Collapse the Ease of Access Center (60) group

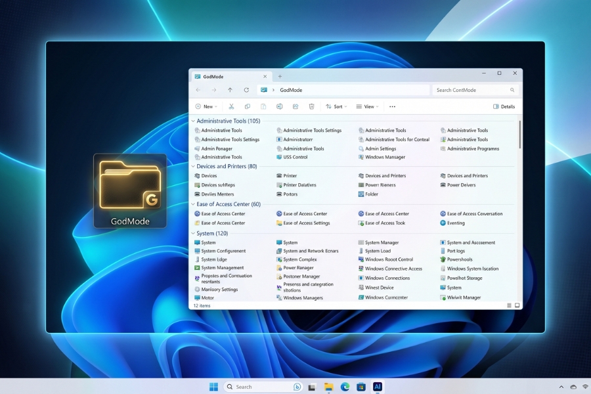pos(193,204)
